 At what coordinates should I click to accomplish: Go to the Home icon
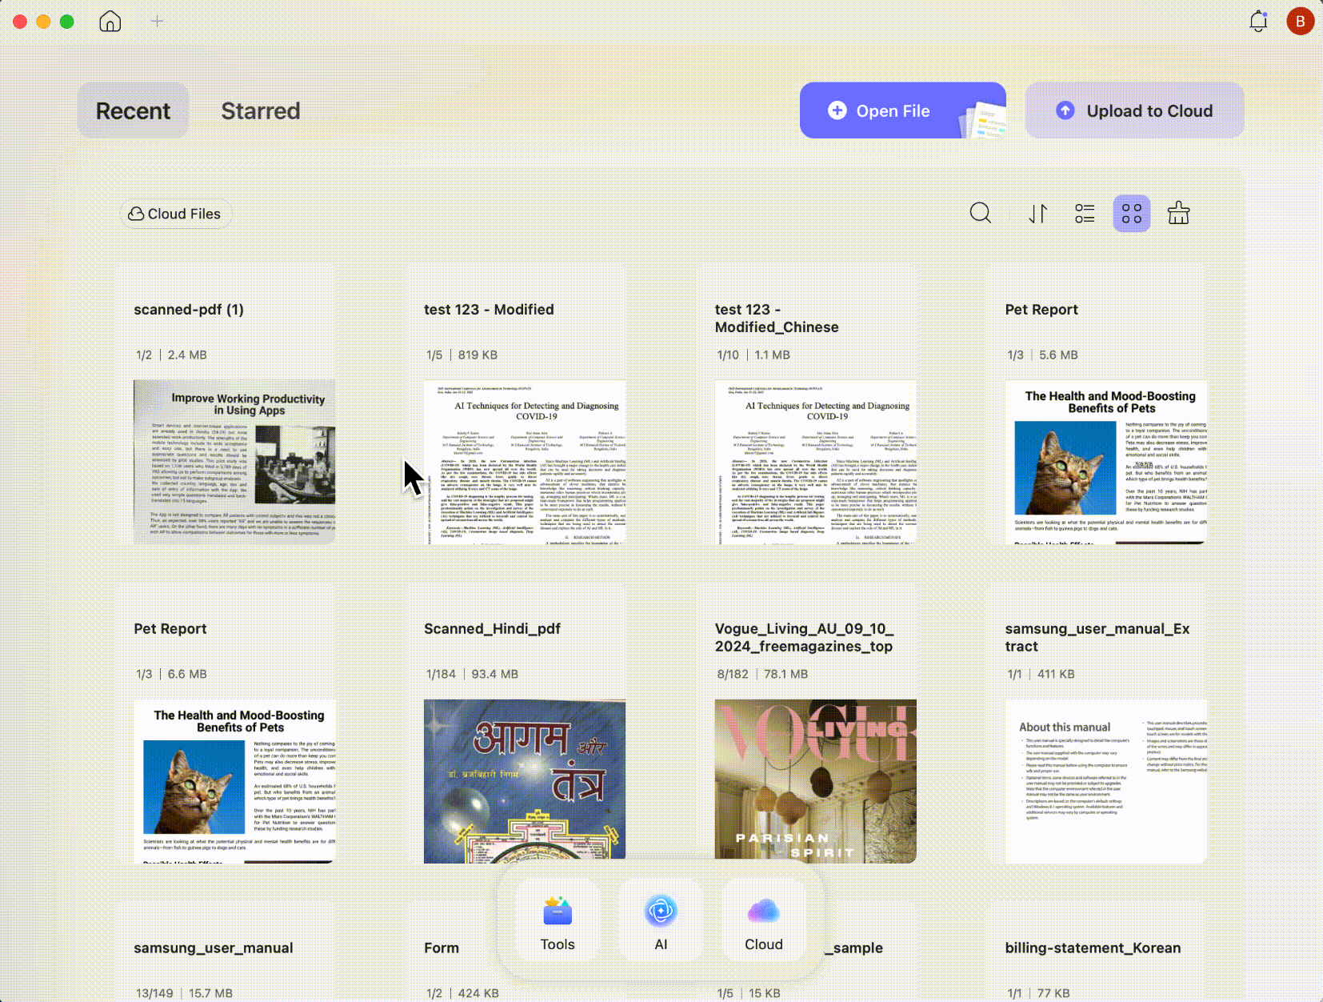point(110,22)
